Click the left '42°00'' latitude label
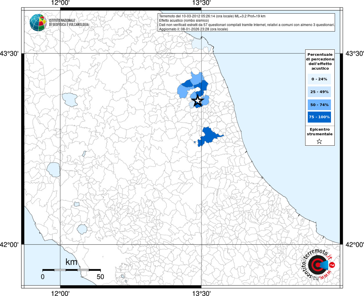Viewport: 364px width, 296px height. pos(9,245)
